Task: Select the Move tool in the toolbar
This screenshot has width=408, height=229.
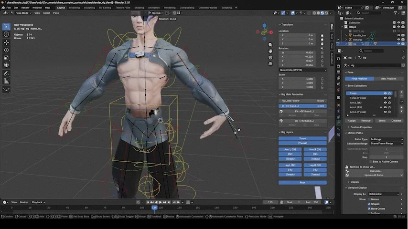Action: (6, 42)
